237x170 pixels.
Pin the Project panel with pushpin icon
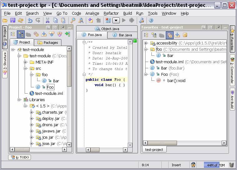click(x=62, y=27)
